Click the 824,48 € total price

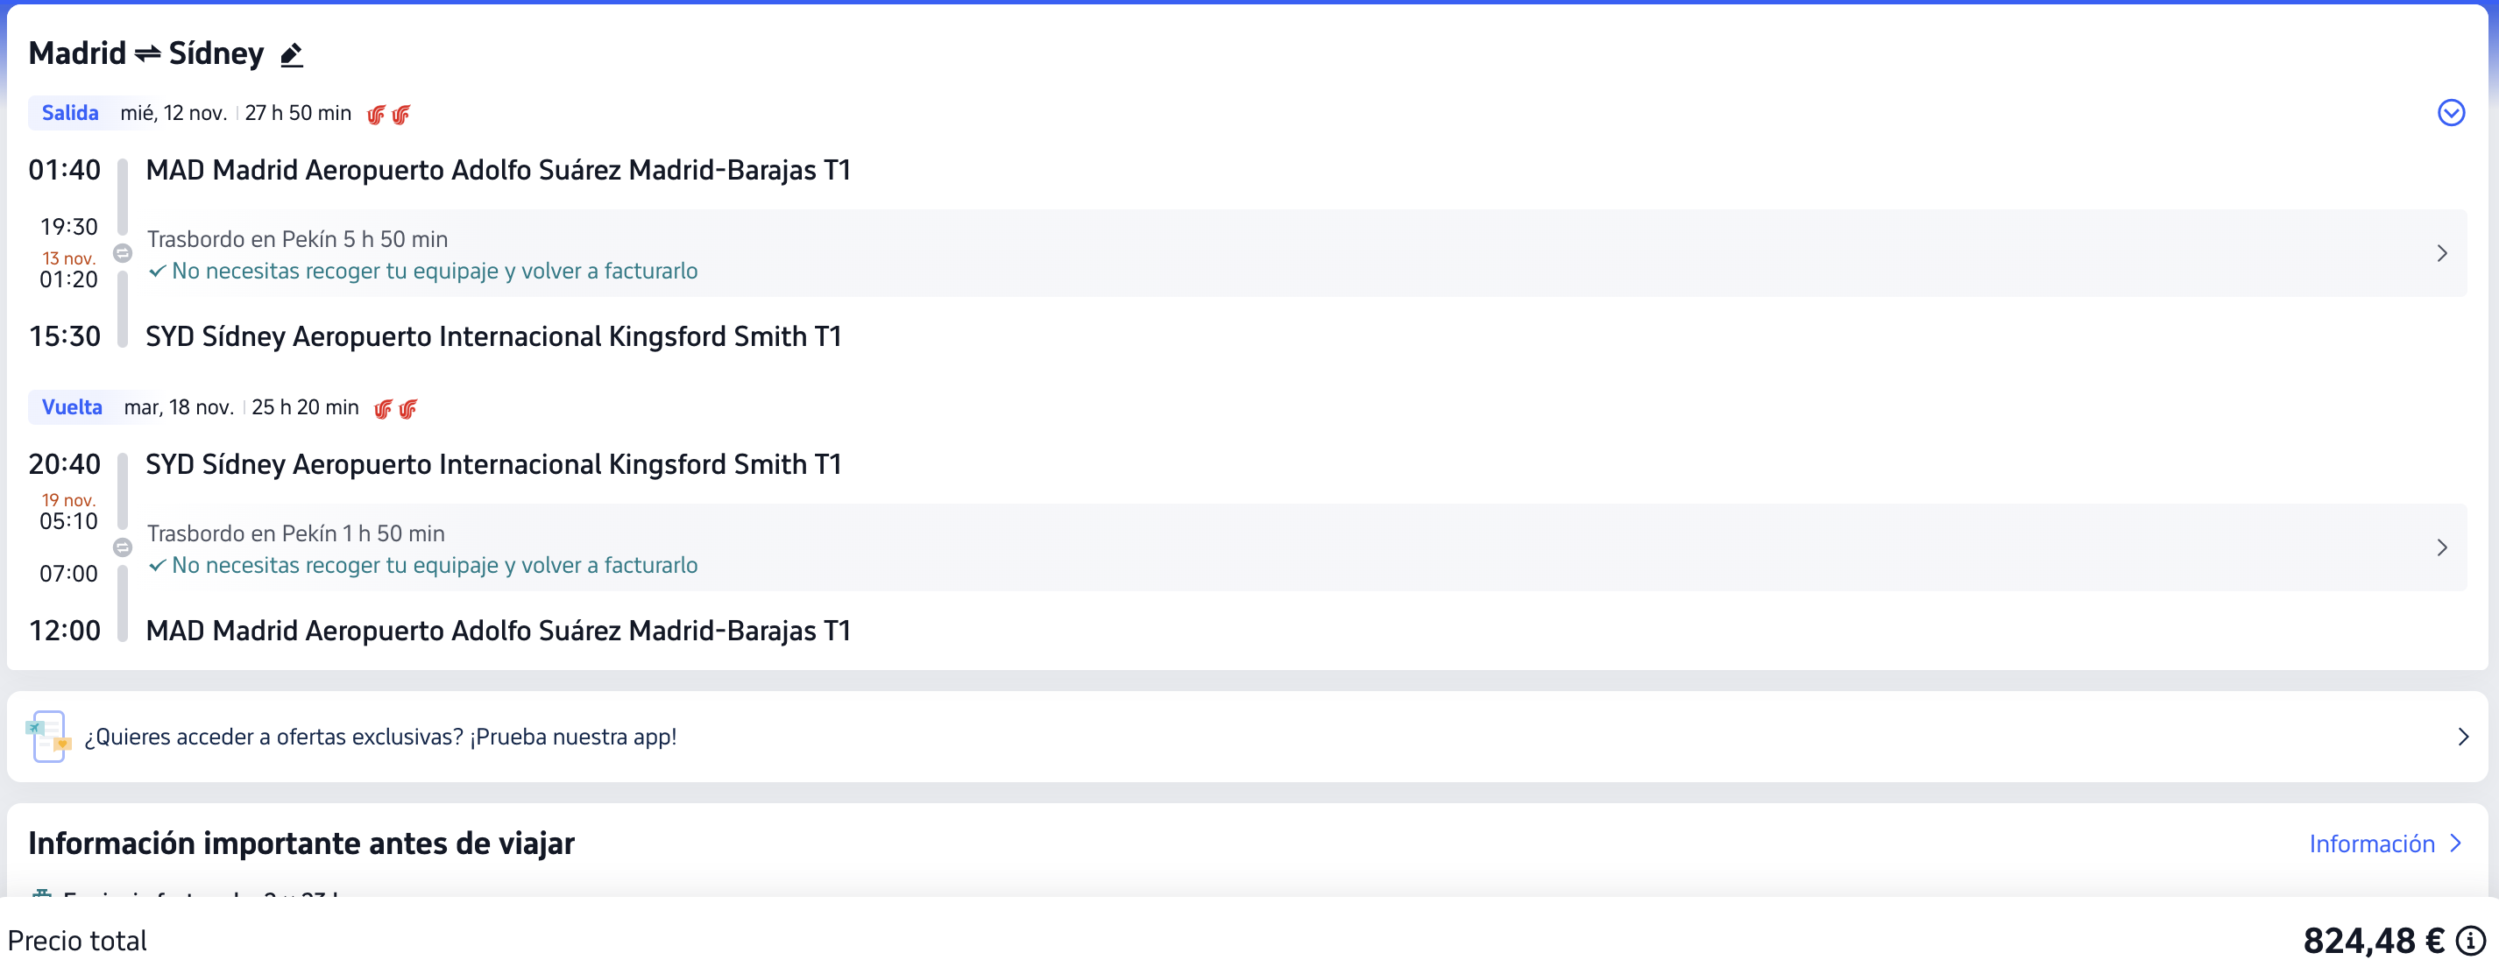[x=2374, y=940]
